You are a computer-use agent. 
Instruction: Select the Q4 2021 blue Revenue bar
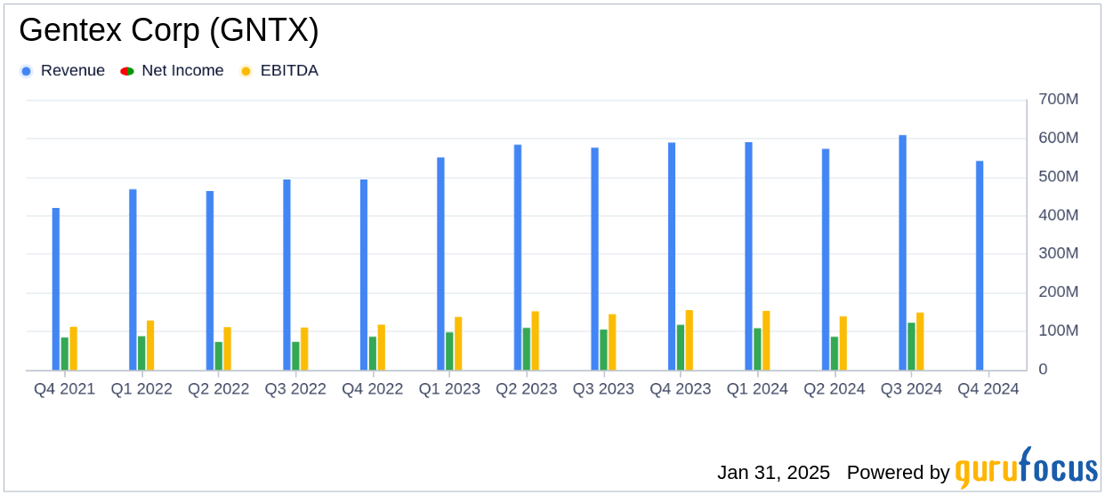(56, 289)
